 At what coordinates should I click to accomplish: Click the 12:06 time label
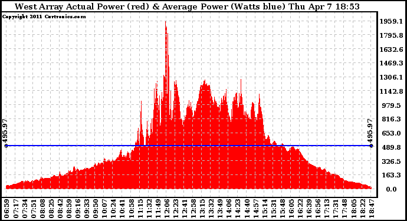tap(167, 209)
